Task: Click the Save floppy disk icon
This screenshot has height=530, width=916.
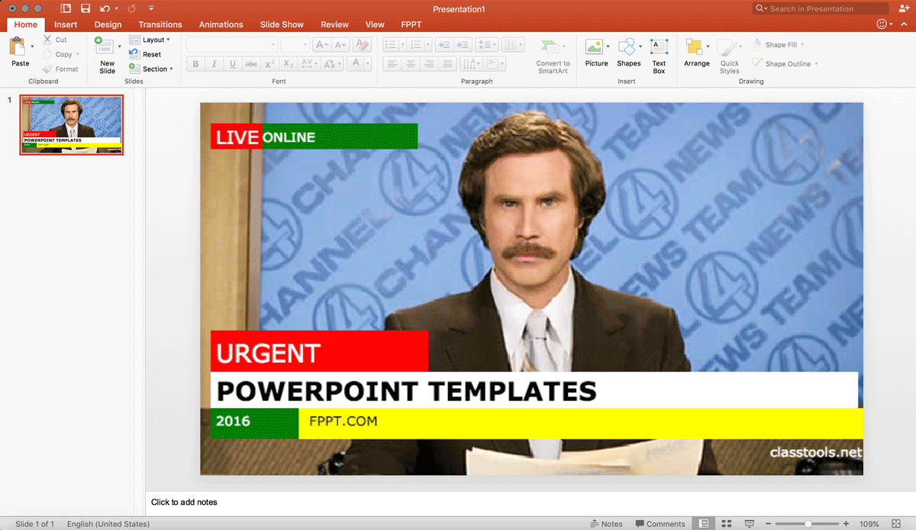Action: 85,8
